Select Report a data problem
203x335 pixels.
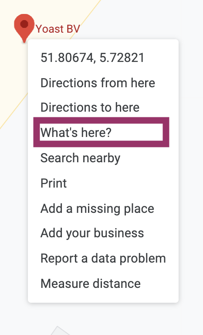coord(103,258)
